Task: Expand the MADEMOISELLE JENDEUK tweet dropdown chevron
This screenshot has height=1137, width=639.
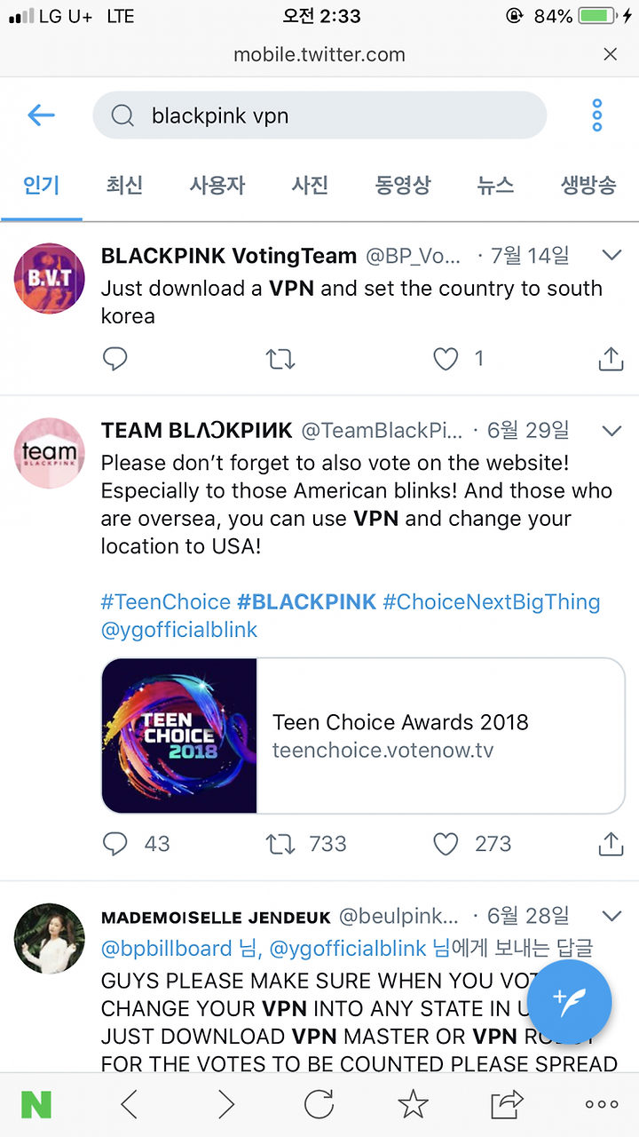Action: 611,915
